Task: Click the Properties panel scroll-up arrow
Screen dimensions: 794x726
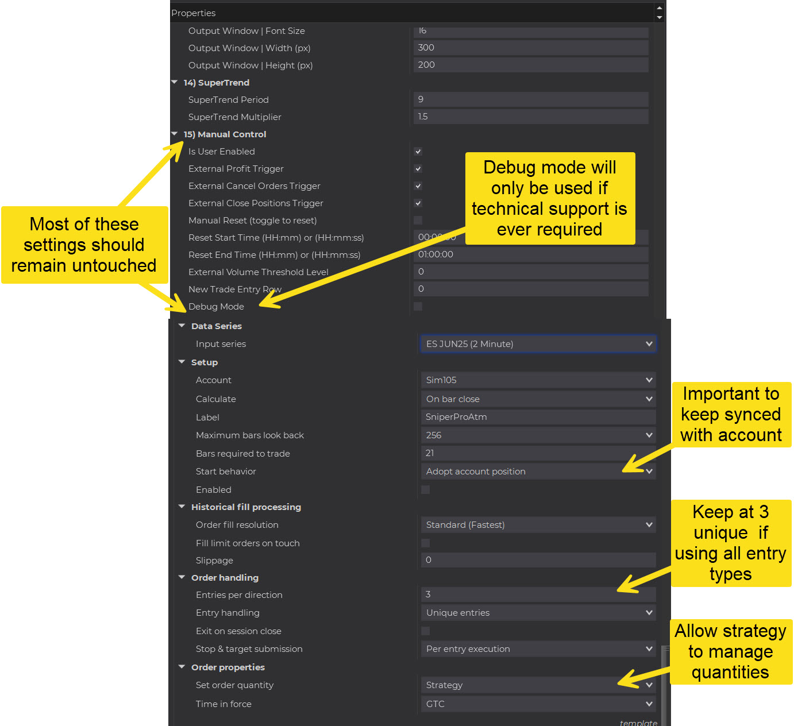Action: [660, 8]
